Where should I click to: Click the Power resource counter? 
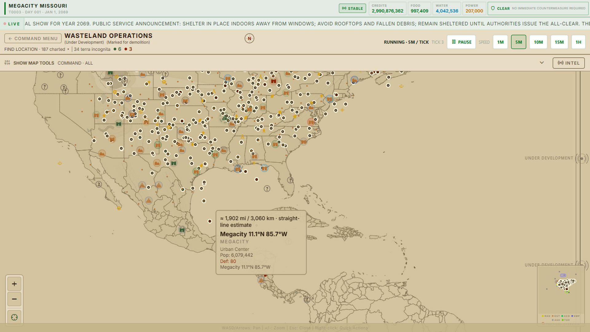coord(474,8)
